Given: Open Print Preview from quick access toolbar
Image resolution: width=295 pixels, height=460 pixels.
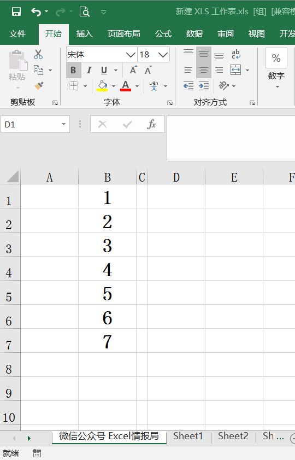Looking at the screenshot, I should 84,11.
